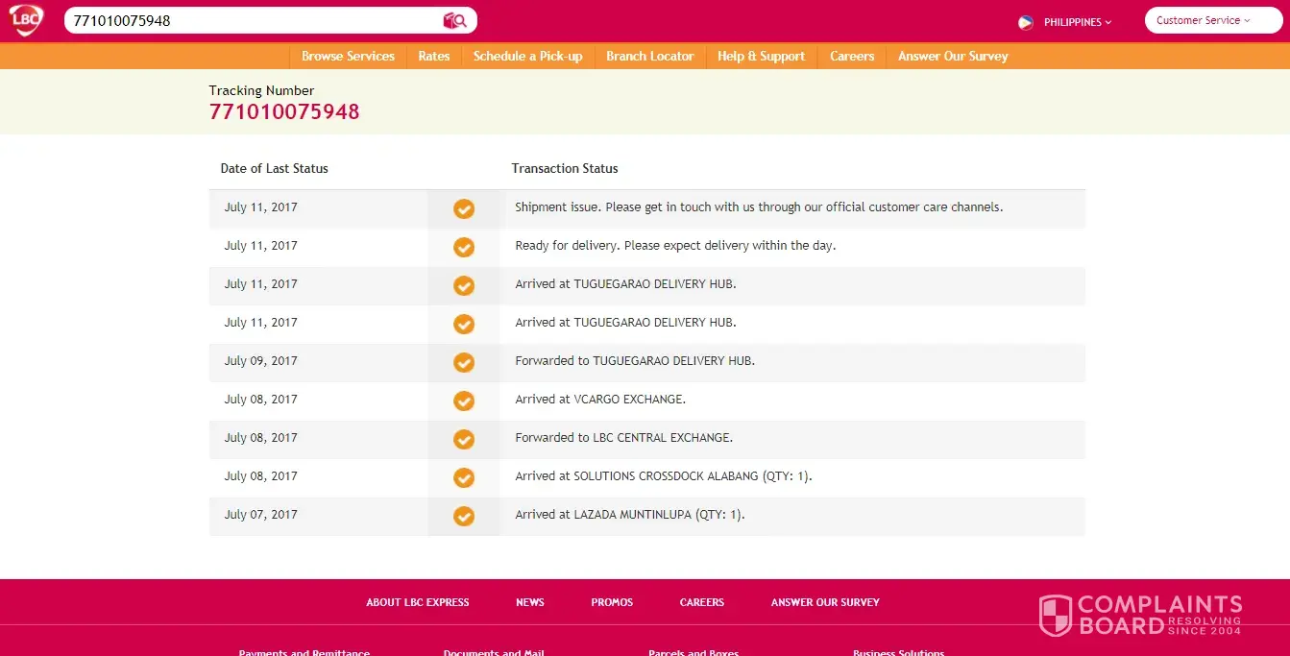Click the Help & Support menu item
The image size is (1290, 656).
click(761, 56)
